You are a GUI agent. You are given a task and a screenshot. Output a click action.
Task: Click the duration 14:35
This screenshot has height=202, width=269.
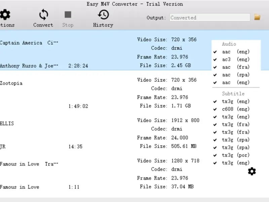click(x=75, y=146)
